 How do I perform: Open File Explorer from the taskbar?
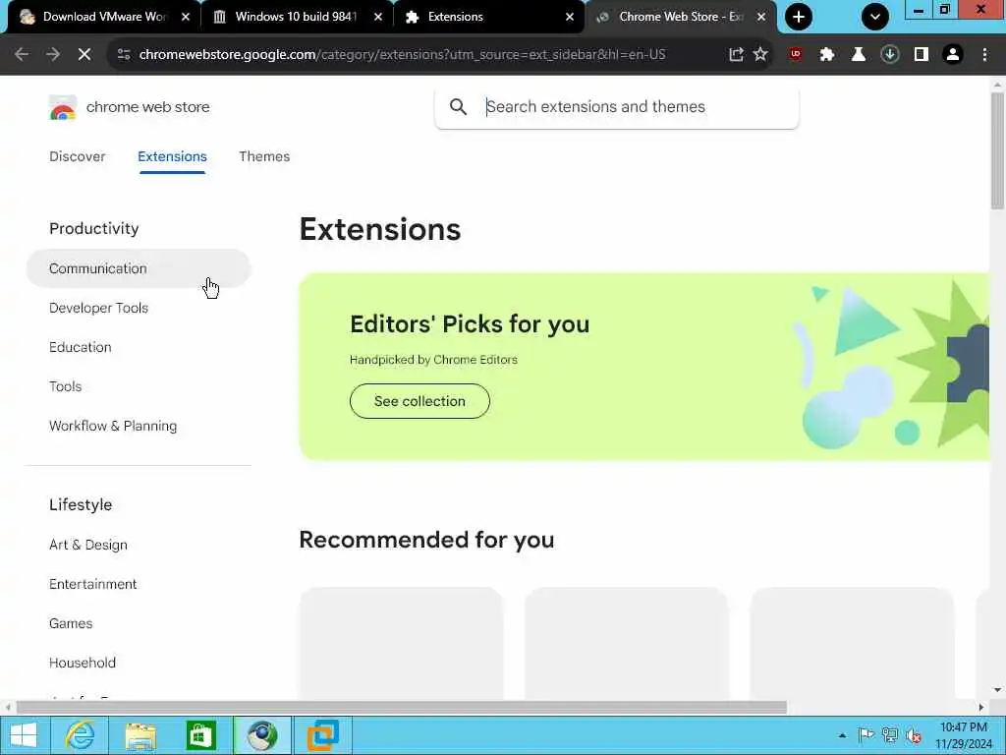pos(140,735)
